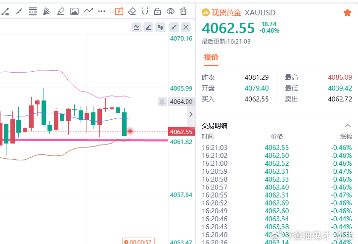Click the 4064.90 alert price label
The width and height of the screenshot is (358, 244).
click(181, 101)
